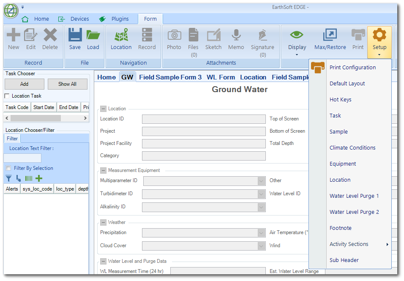Collapse the Weather section
Image resolution: width=404 pixels, height=281 pixels.
(x=103, y=222)
